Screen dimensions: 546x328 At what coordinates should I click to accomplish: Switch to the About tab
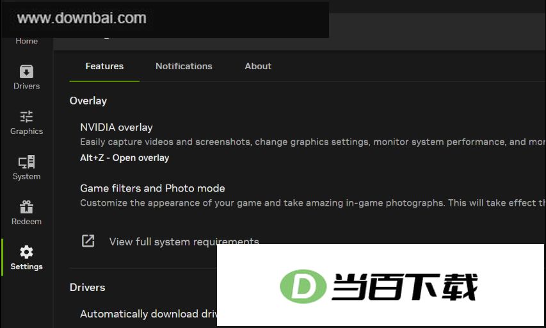point(258,66)
